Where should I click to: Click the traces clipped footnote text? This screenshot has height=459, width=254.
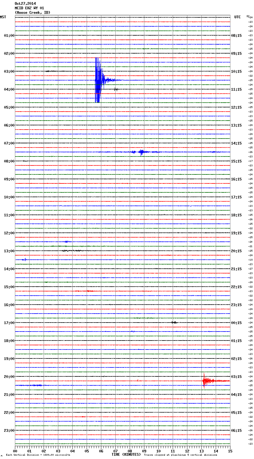180,455
